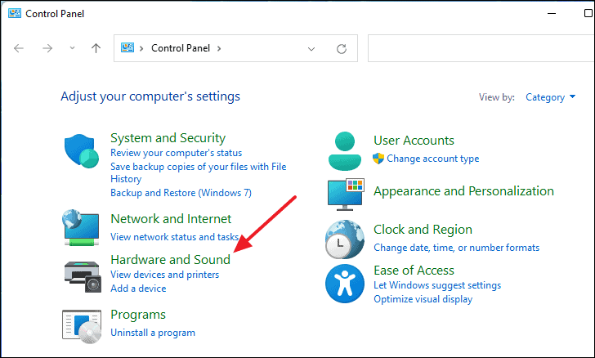Open the recent locations dropdown arrow

click(72, 48)
